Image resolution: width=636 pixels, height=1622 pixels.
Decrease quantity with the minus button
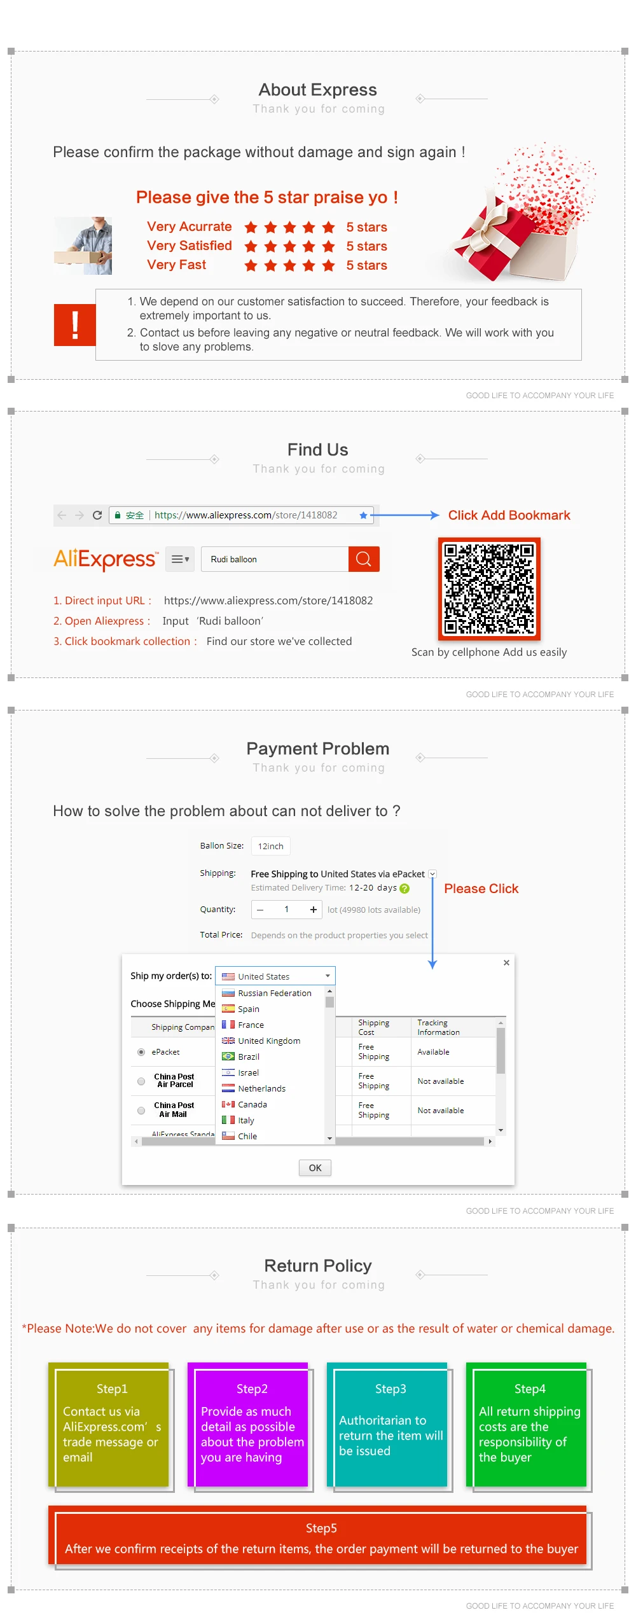pyautogui.click(x=260, y=910)
